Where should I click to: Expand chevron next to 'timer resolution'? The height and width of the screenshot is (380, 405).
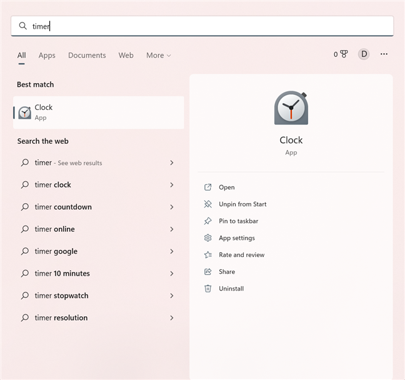pyautogui.click(x=172, y=317)
